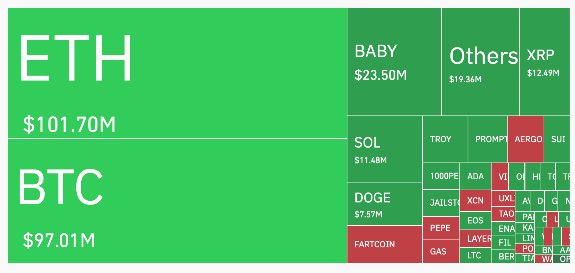
Task: Select the red GAS tile
Action: point(441,252)
